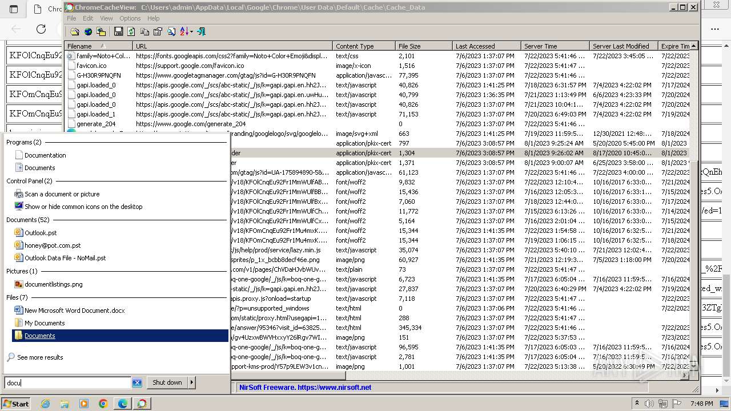Click the Copy Selected Items toolbar icon
The image size is (731, 411).
144,31
